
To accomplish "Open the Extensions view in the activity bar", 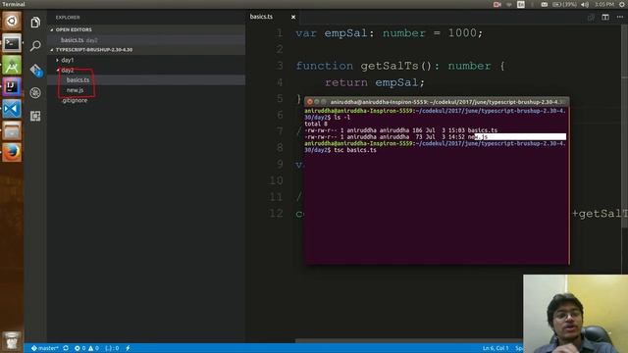I will point(35,116).
